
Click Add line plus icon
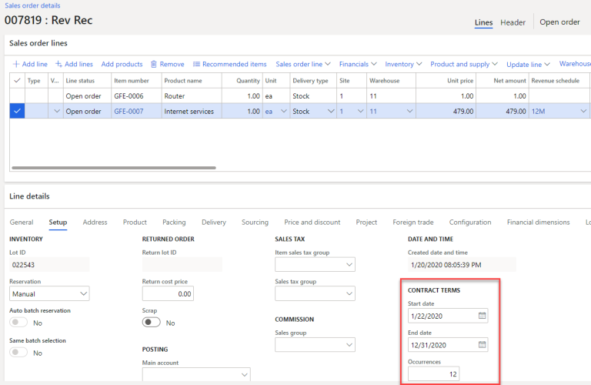coord(16,64)
